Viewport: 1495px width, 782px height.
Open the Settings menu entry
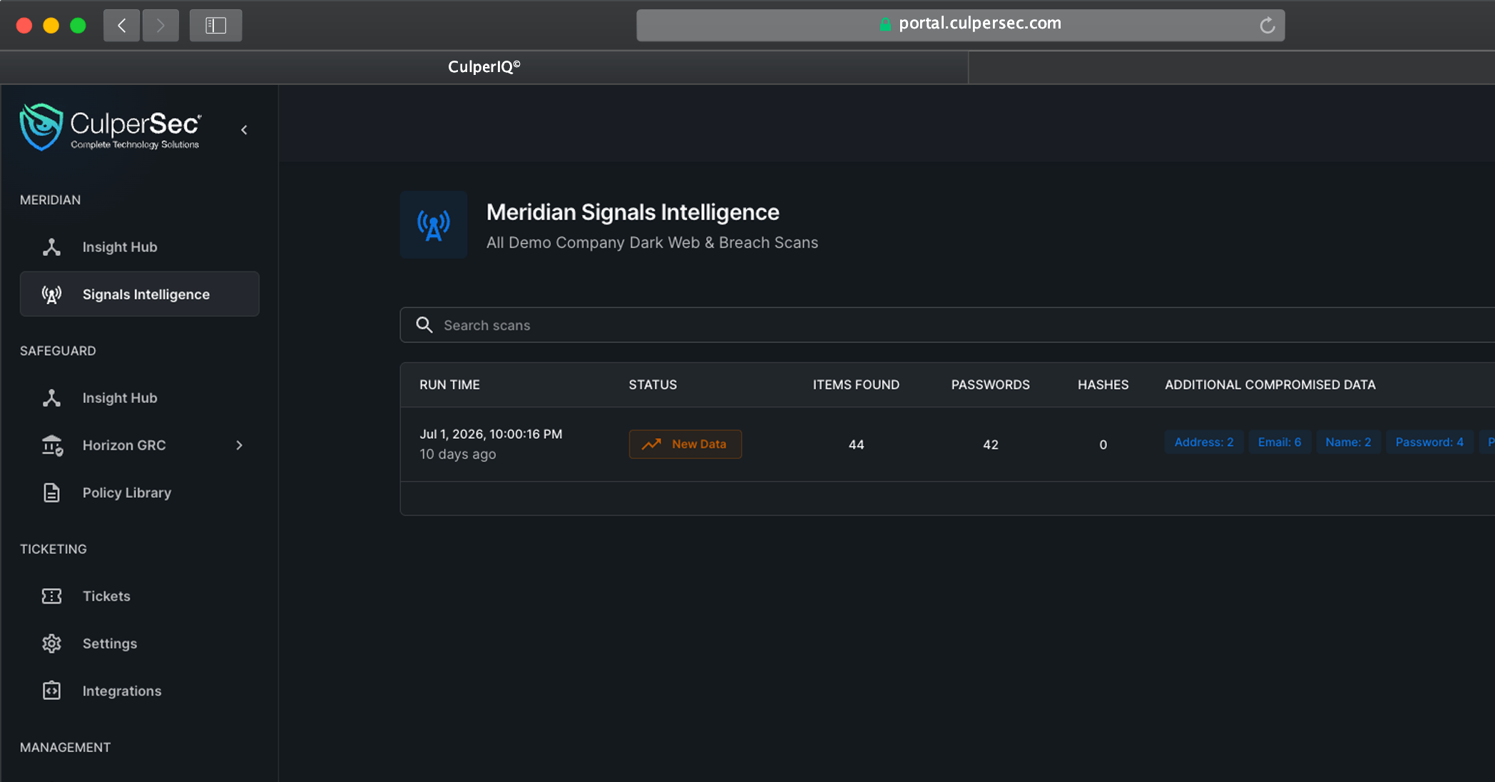[x=110, y=644]
